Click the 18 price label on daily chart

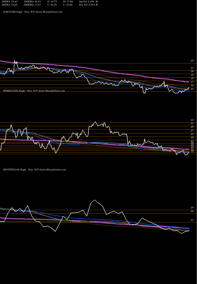point(192,78)
